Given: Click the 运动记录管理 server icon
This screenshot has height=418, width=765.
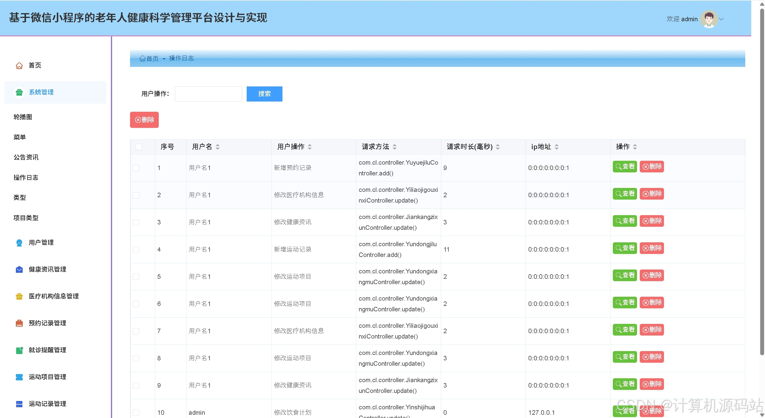Looking at the screenshot, I should click(19, 404).
